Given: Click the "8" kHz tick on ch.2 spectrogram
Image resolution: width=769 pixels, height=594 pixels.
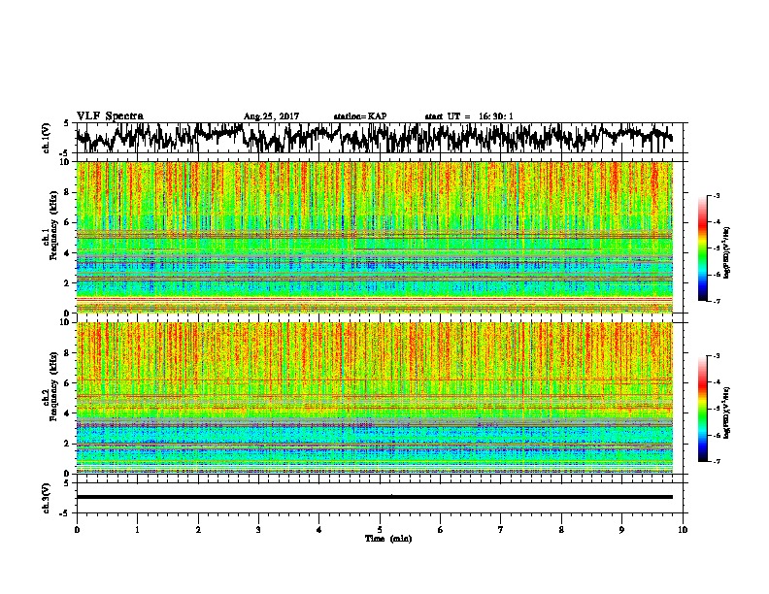Looking at the screenshot, I should (x=67, y=353).
